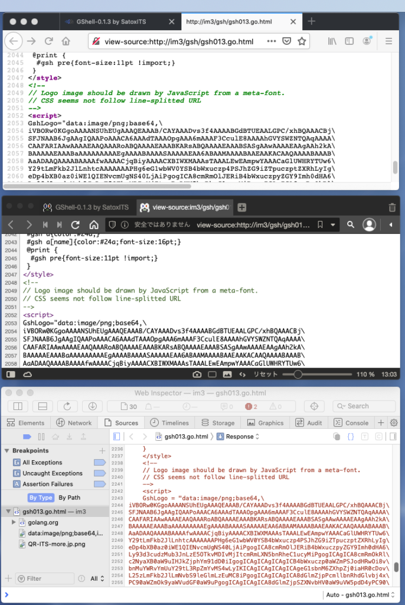This screenshot has height=605, width=405.
Task: Open the Vivaldi address bar dropdown arrow
Action: pyautogui.click(x=334, y=225)
